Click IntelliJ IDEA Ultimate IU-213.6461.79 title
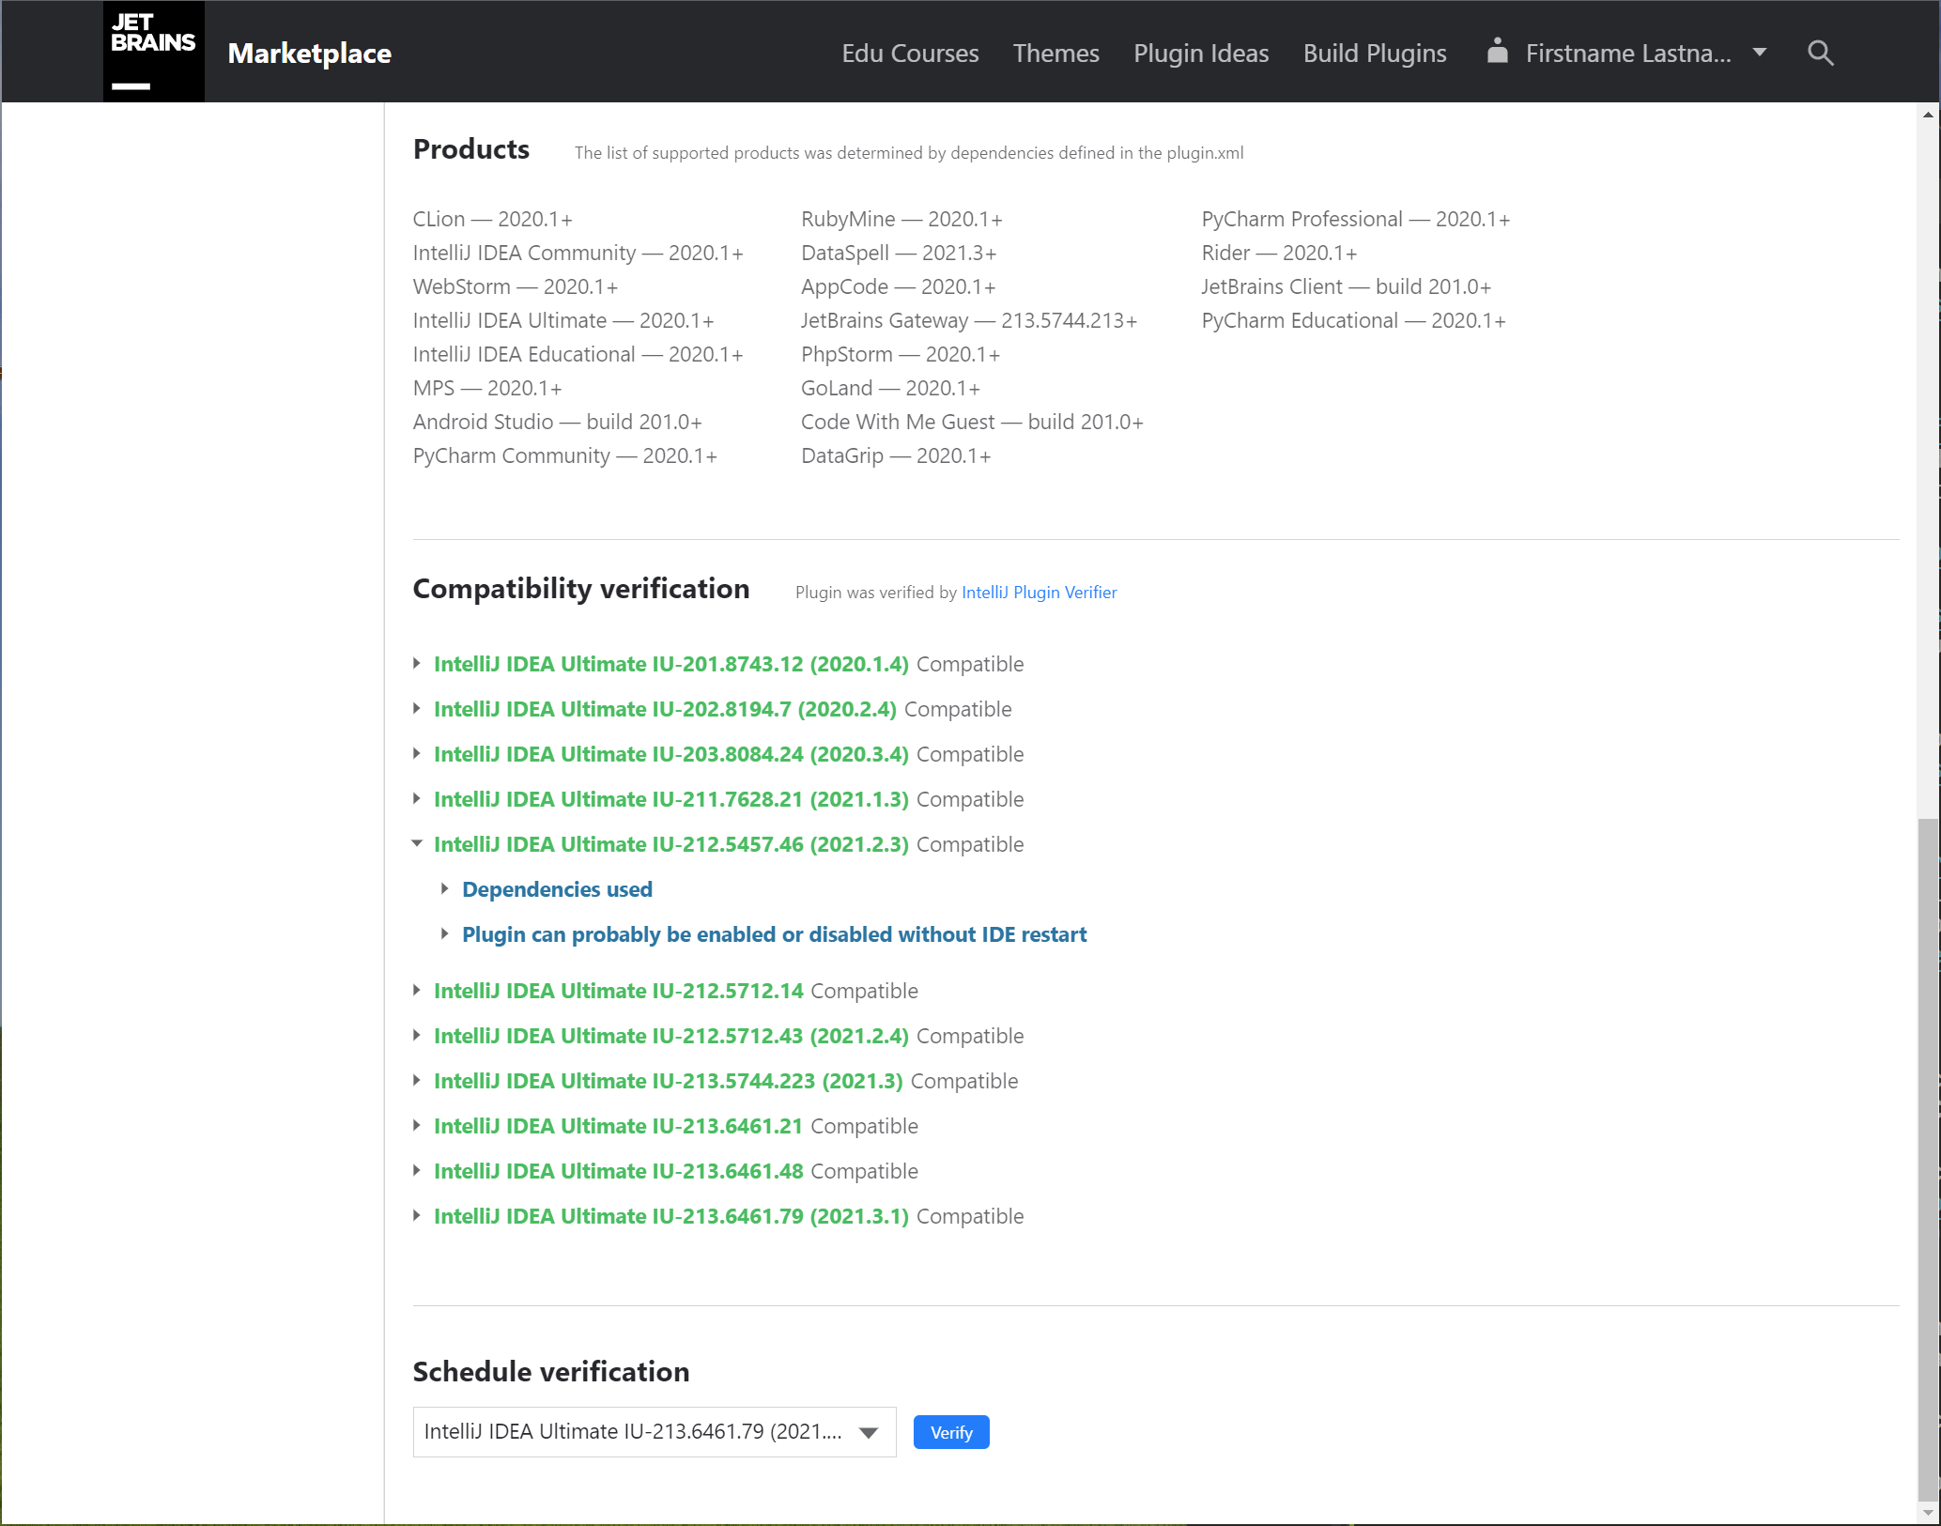This screenshot has height=1526, width=1941. point(670,1216)
